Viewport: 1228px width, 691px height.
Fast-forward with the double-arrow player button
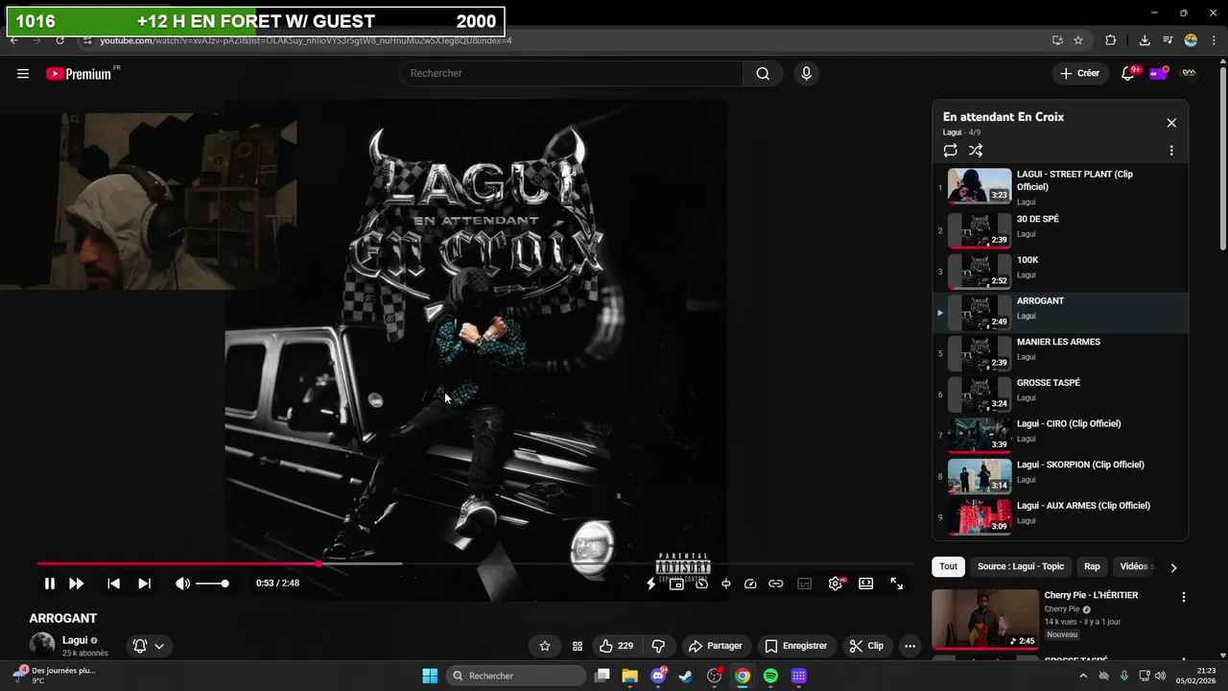77,584
